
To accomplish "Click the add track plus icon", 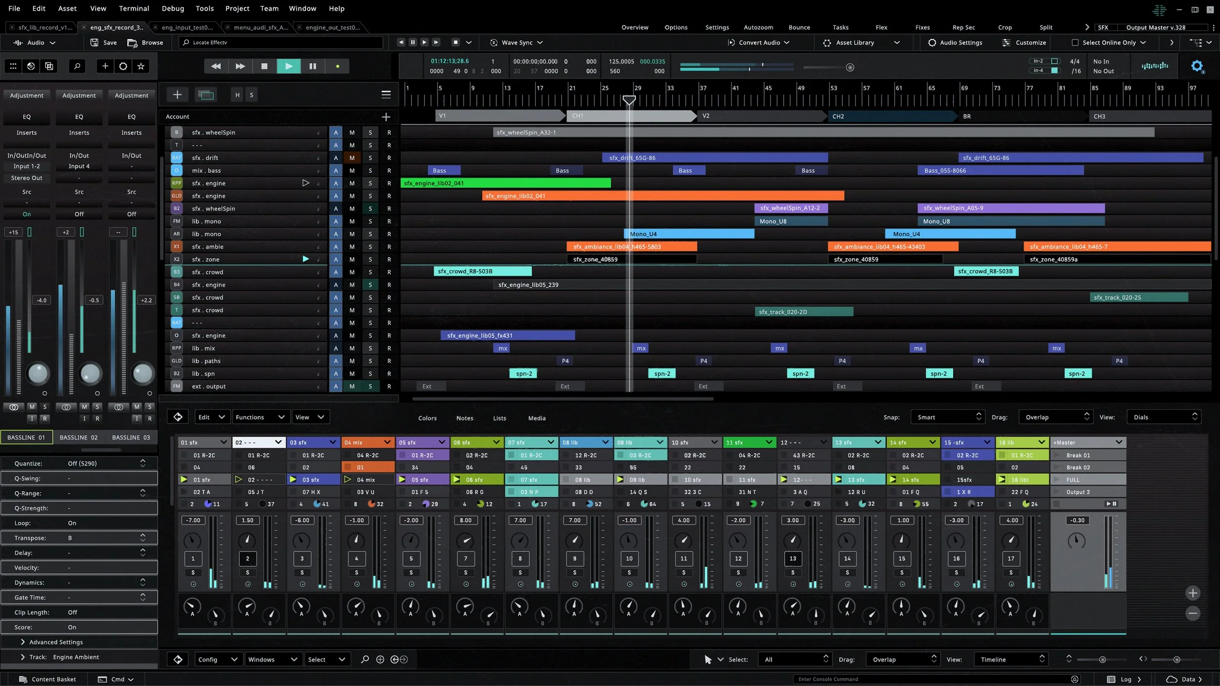I will [x=177, y=95].
